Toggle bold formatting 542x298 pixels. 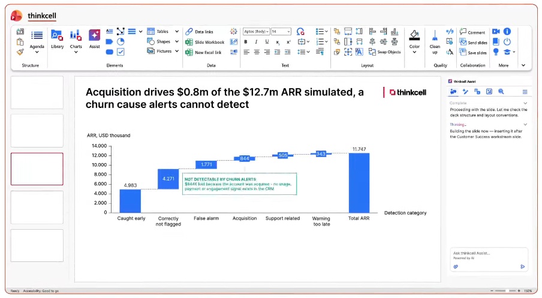(246, 42)
